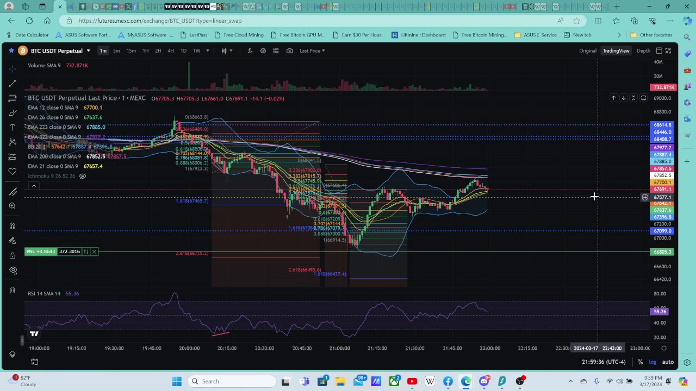
Task: Switch to the Depth chart view
Action: point(643,51)
